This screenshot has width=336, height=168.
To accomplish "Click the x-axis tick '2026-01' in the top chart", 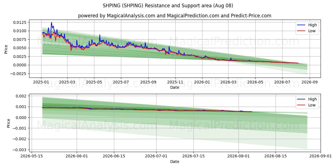I will (x=202, y=82).
